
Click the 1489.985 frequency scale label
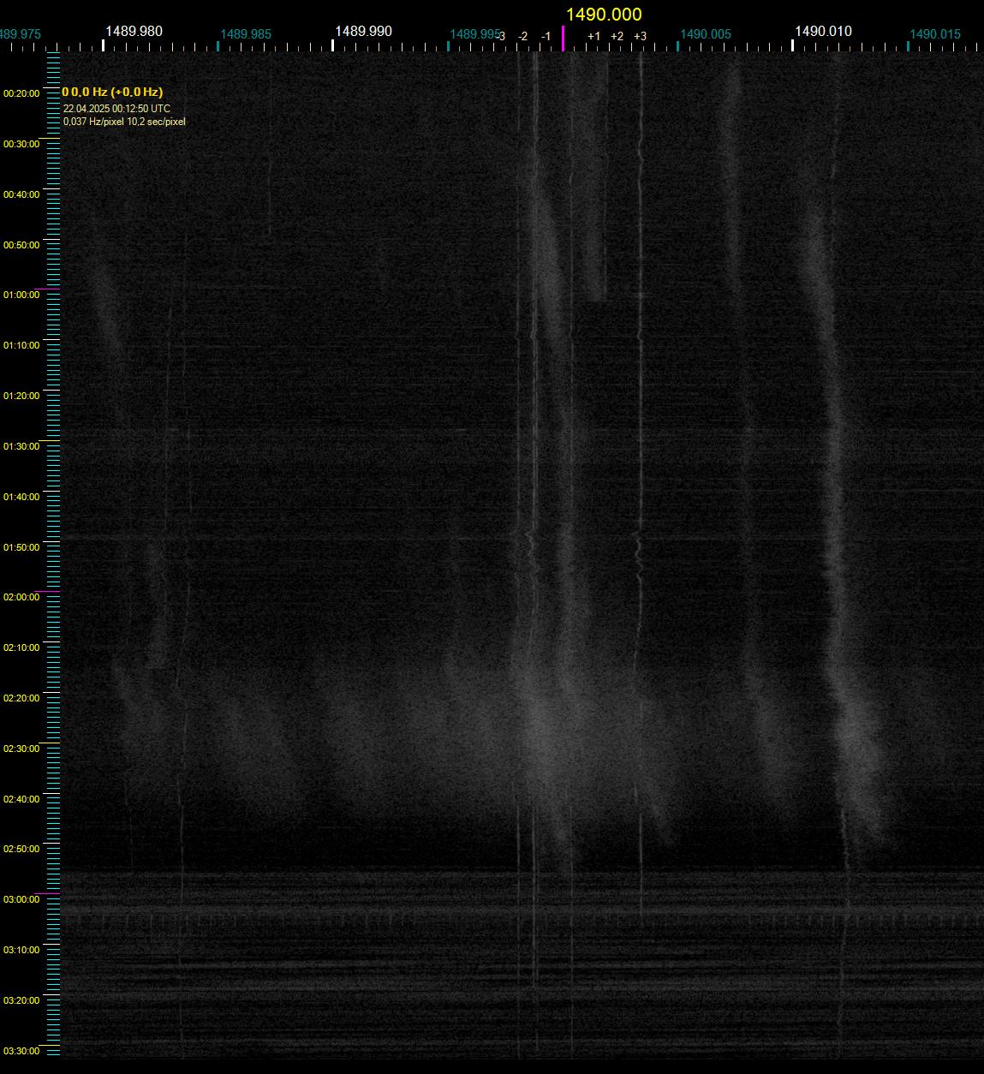click(x=246, y=34)
